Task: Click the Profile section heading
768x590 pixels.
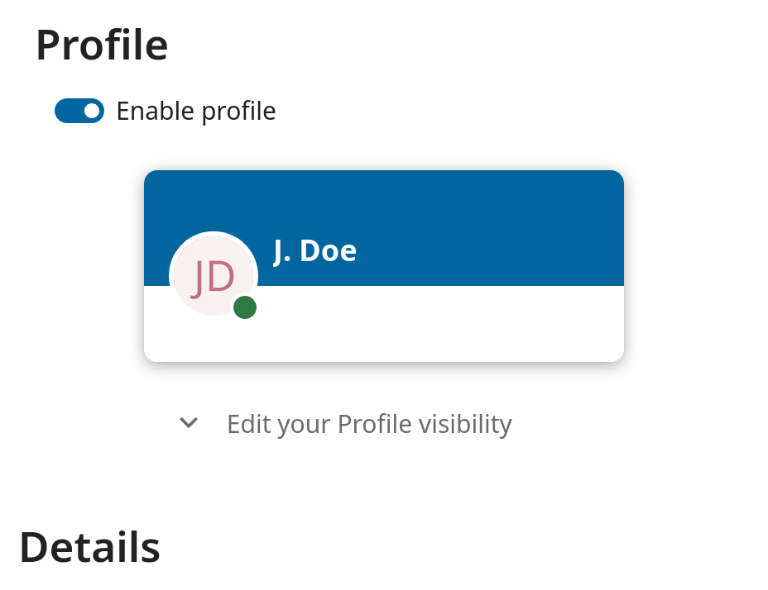Action: click(102, 45)
